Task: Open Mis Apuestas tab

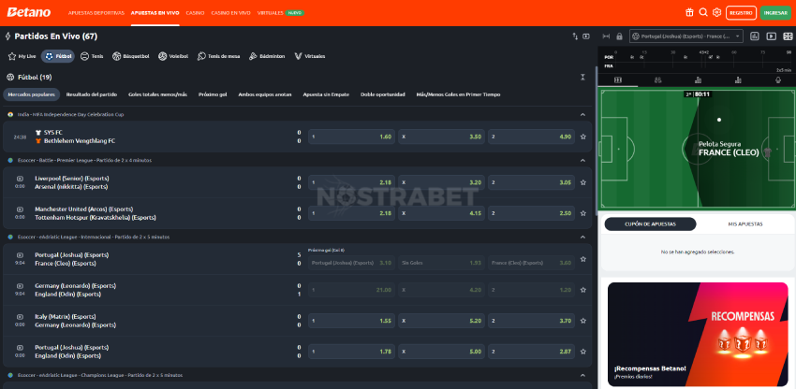Action: click(x=744, y=224)
